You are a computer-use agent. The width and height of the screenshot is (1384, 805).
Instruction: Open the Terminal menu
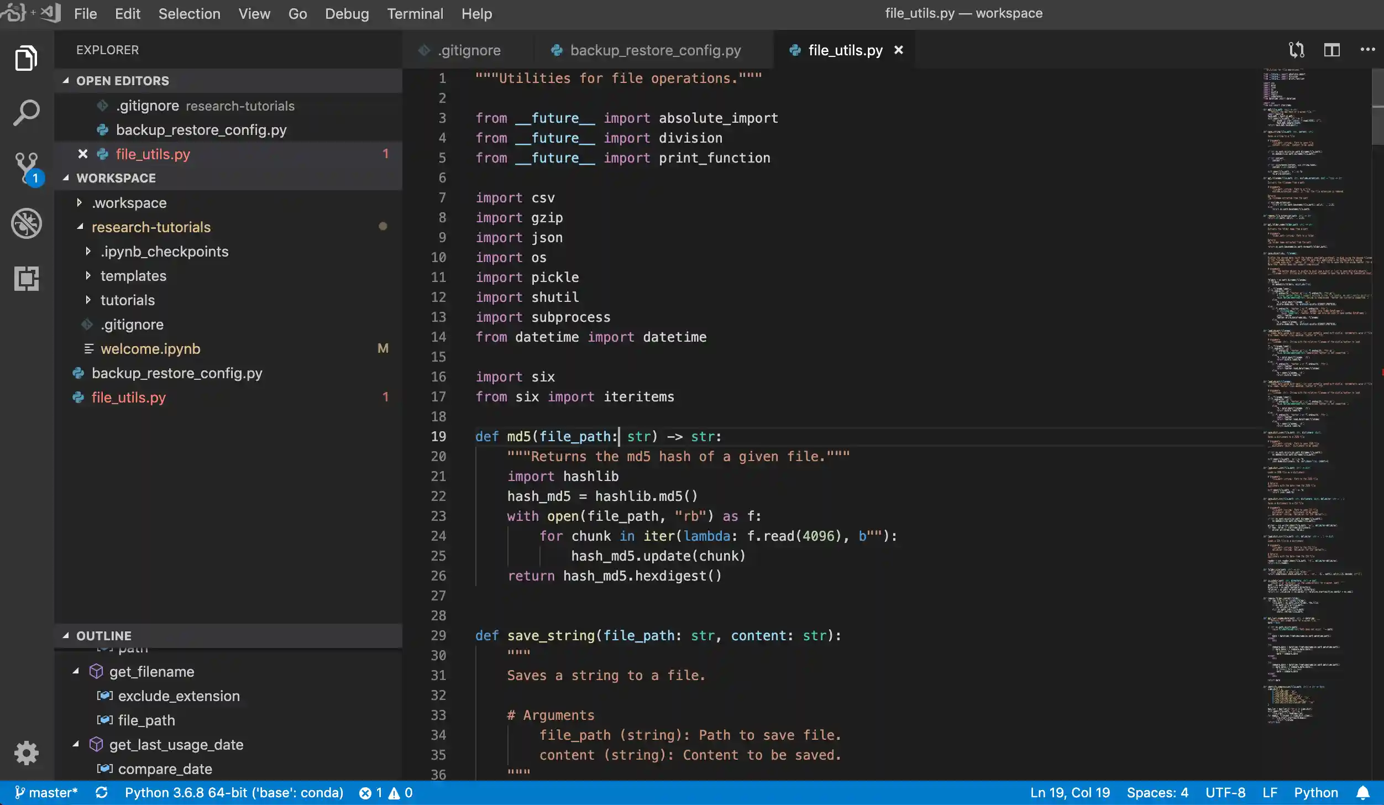(x=415, y=14)
